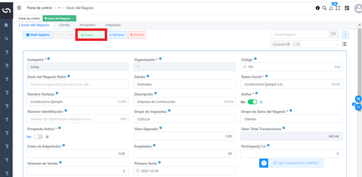Screen dimensions: 362x177
Task: Show info for the Compañía field
Action: point(48,59)
